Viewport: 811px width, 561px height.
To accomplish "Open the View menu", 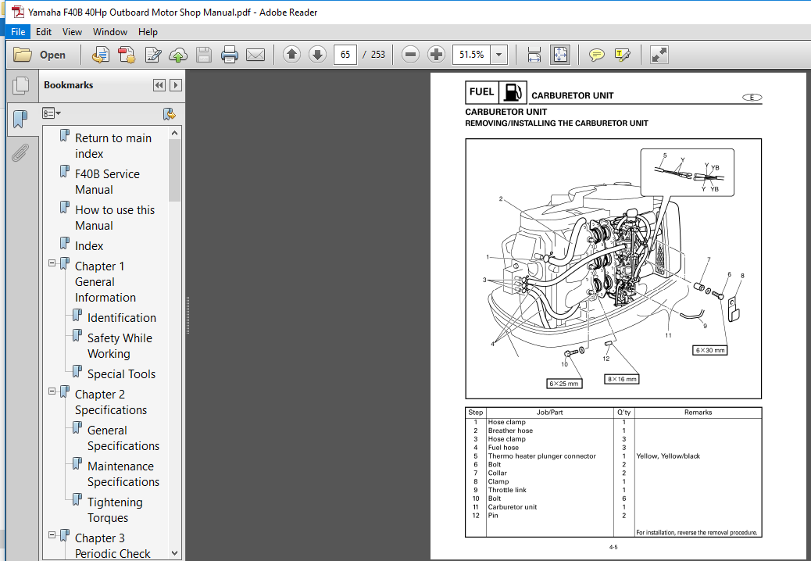I will [72, 32].
